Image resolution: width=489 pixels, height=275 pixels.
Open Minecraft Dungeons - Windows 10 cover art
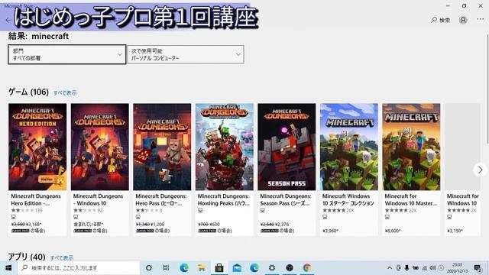click(100, 147)
